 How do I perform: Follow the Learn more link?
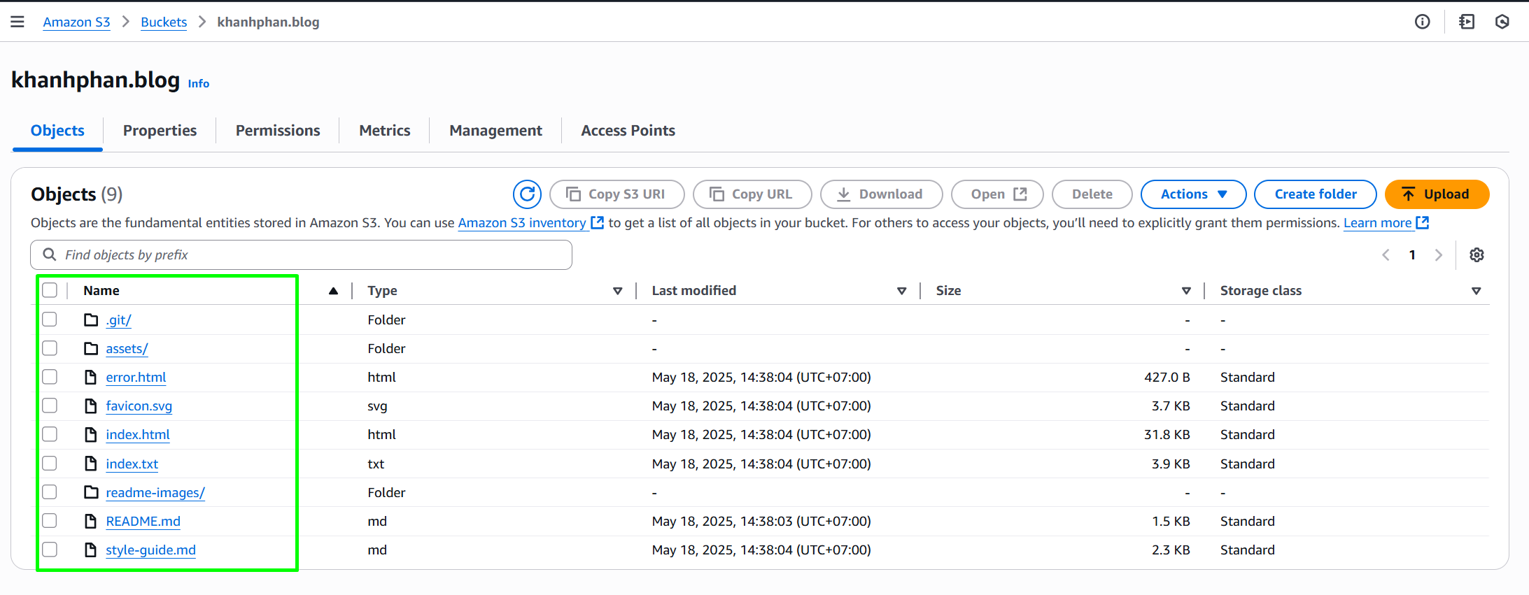click(x=1386, y=222)
